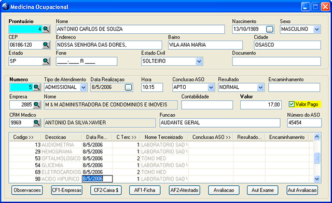This screenshot has height=203, width=332.
Task: Click the Encaminhamento column header in grid
Action: (x=287, y=137)
